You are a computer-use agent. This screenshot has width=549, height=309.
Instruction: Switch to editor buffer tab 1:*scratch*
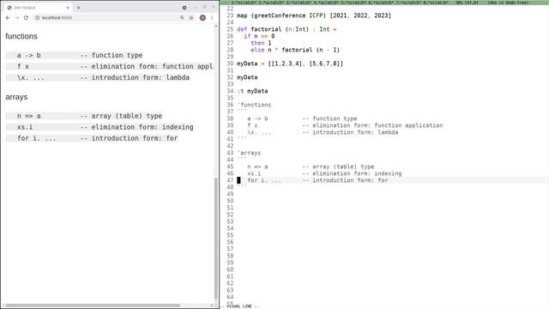pos(244,3)
